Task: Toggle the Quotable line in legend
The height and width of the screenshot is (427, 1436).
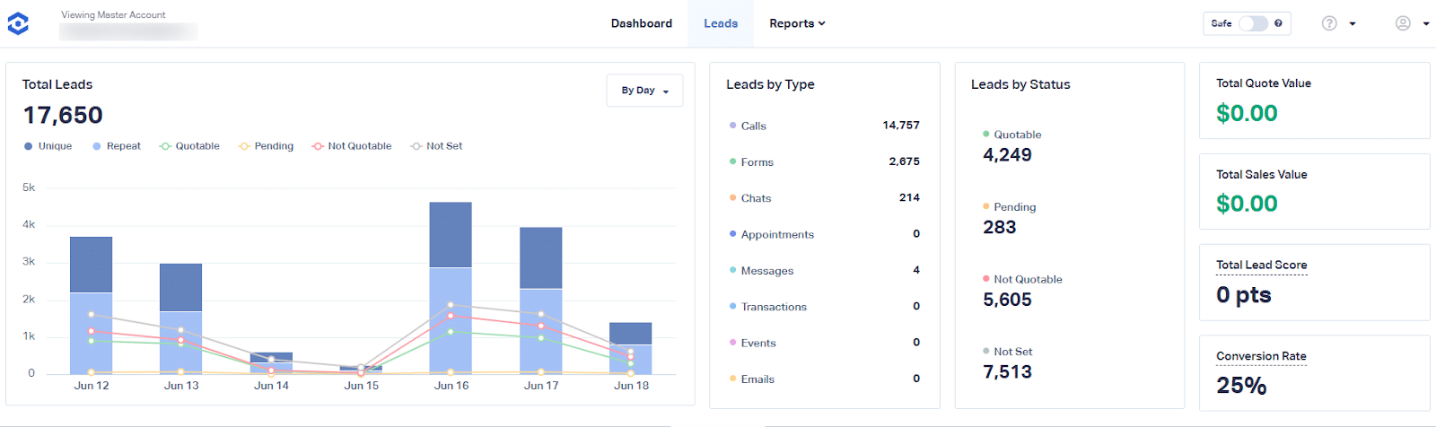Action: point(189,146)
